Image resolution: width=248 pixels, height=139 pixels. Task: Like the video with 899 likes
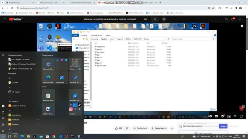pos(119,128)
